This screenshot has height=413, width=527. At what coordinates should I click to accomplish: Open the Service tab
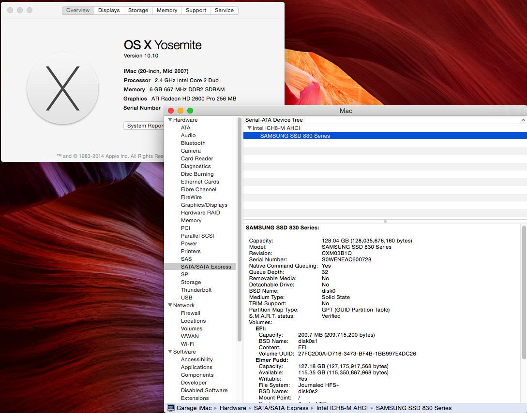(x=224, y=11)
